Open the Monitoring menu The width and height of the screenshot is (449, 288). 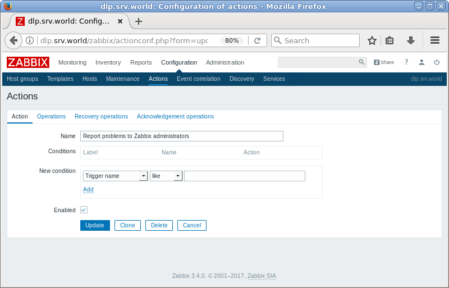[72, 62]
